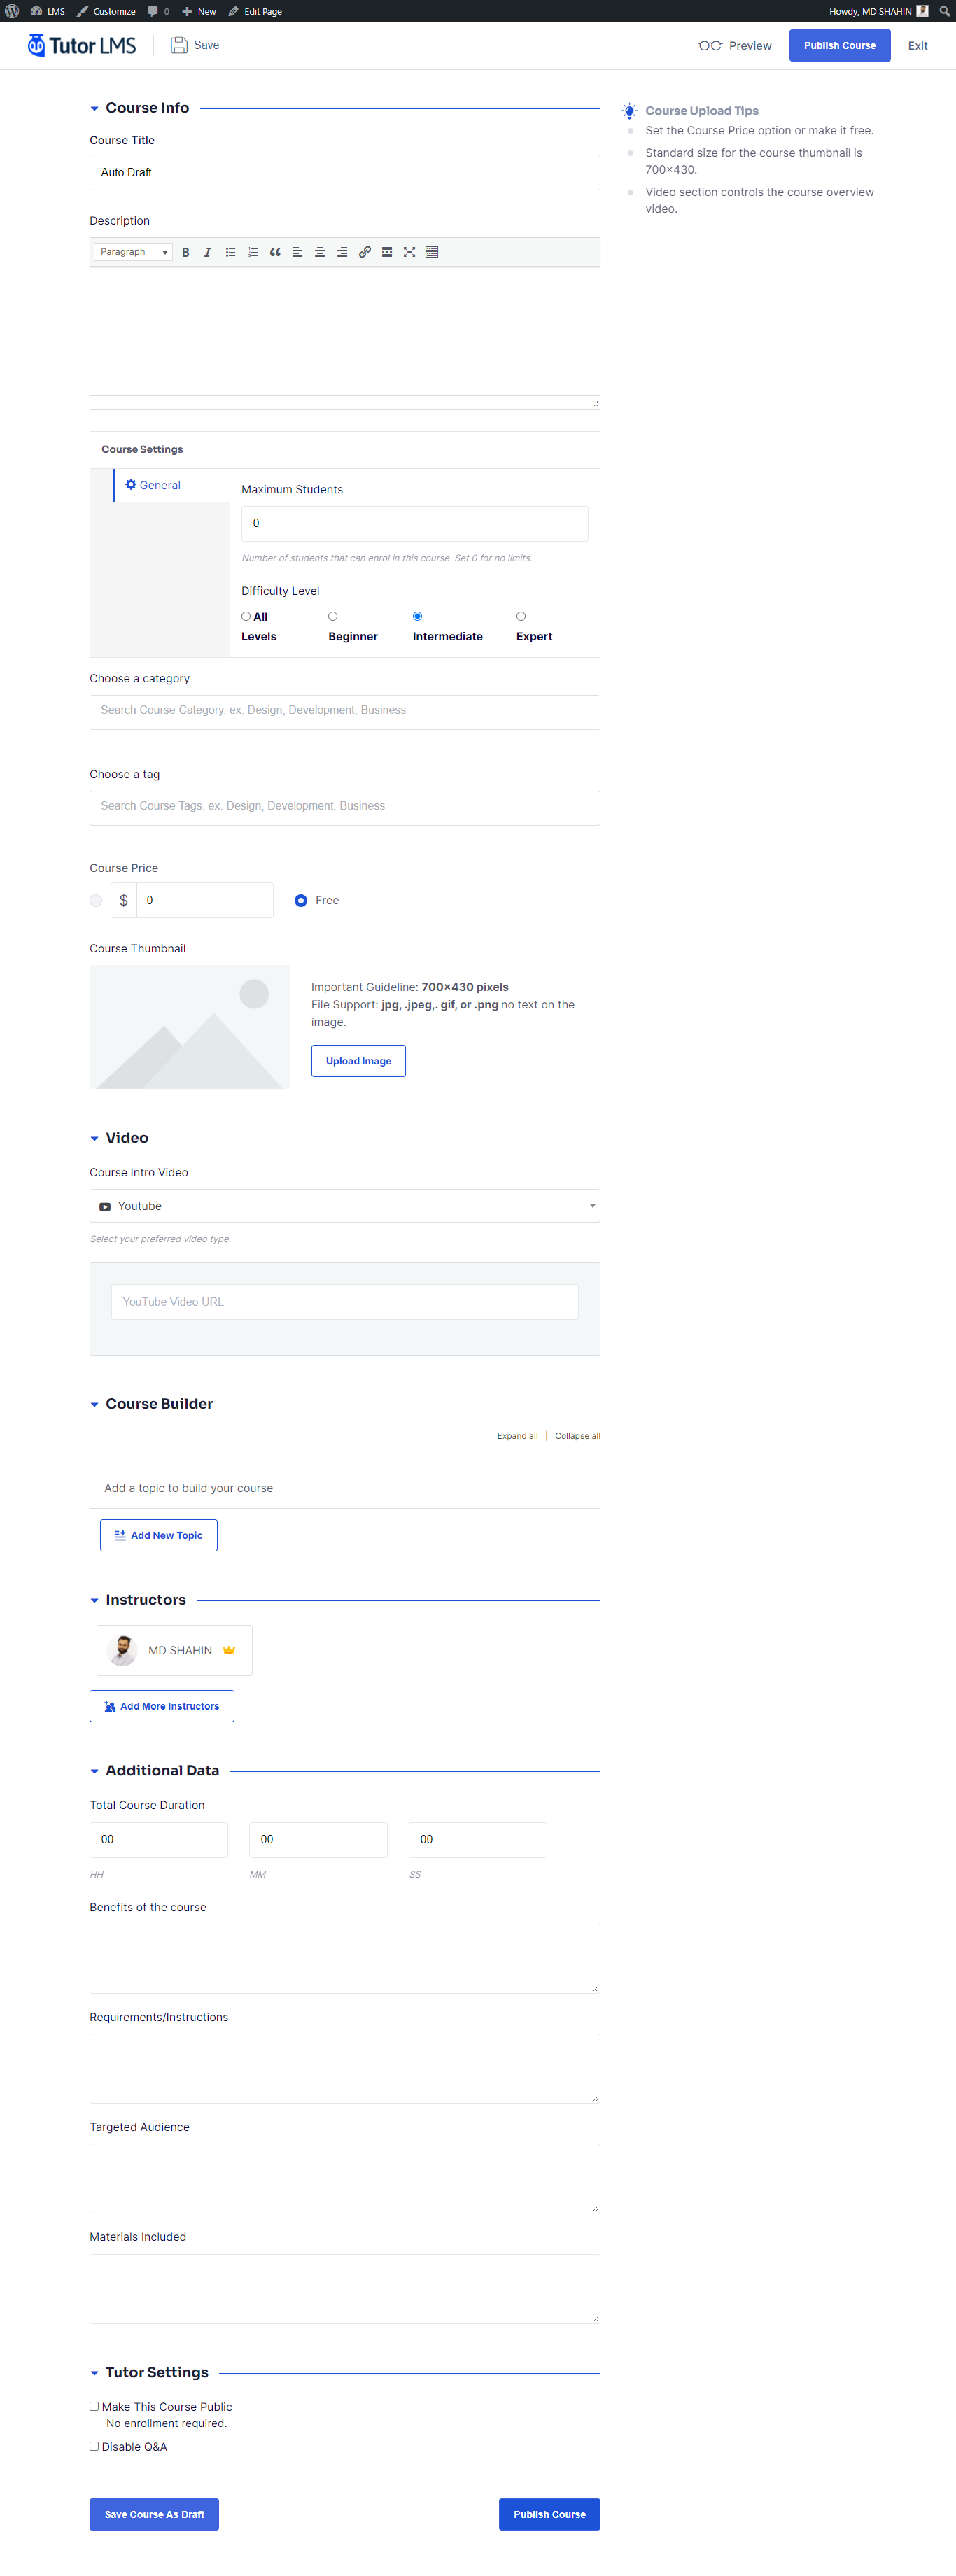The height and width of the screenshot is (2576, 956).
Task: Align description text left
Action: tap(297, 252)
